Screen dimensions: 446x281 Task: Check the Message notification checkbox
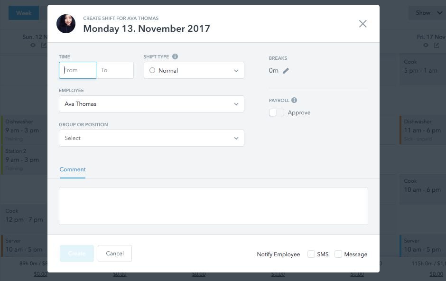pos(338,254)
